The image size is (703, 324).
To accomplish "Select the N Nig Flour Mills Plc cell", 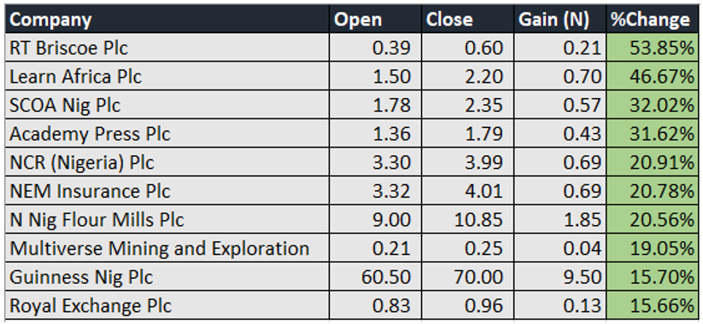I will 167,219.
